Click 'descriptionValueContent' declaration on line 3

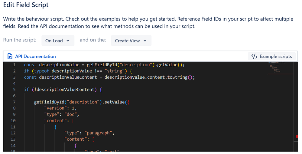click(68, 77)
